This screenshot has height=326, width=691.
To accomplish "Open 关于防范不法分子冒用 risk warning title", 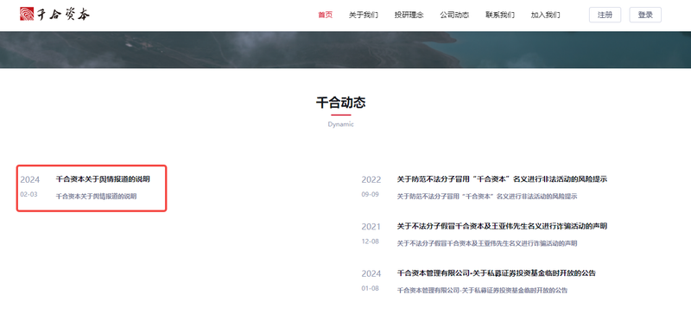I will pyautogui.click(x=502, y=179).
